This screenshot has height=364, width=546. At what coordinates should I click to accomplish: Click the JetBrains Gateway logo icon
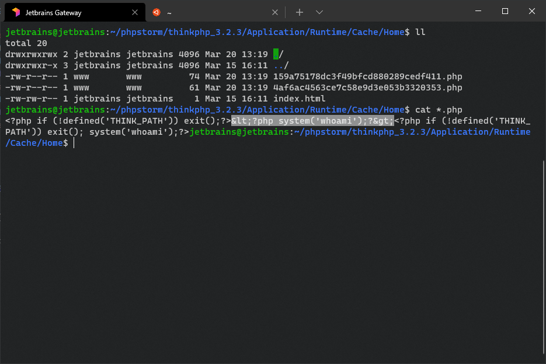[16, 12]
